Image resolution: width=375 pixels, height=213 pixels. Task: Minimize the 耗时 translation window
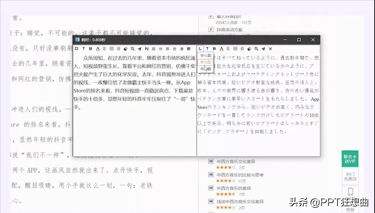tap(285, 39)
